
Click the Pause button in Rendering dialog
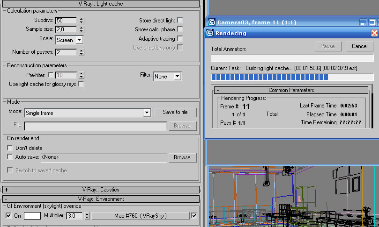(328, 46)
